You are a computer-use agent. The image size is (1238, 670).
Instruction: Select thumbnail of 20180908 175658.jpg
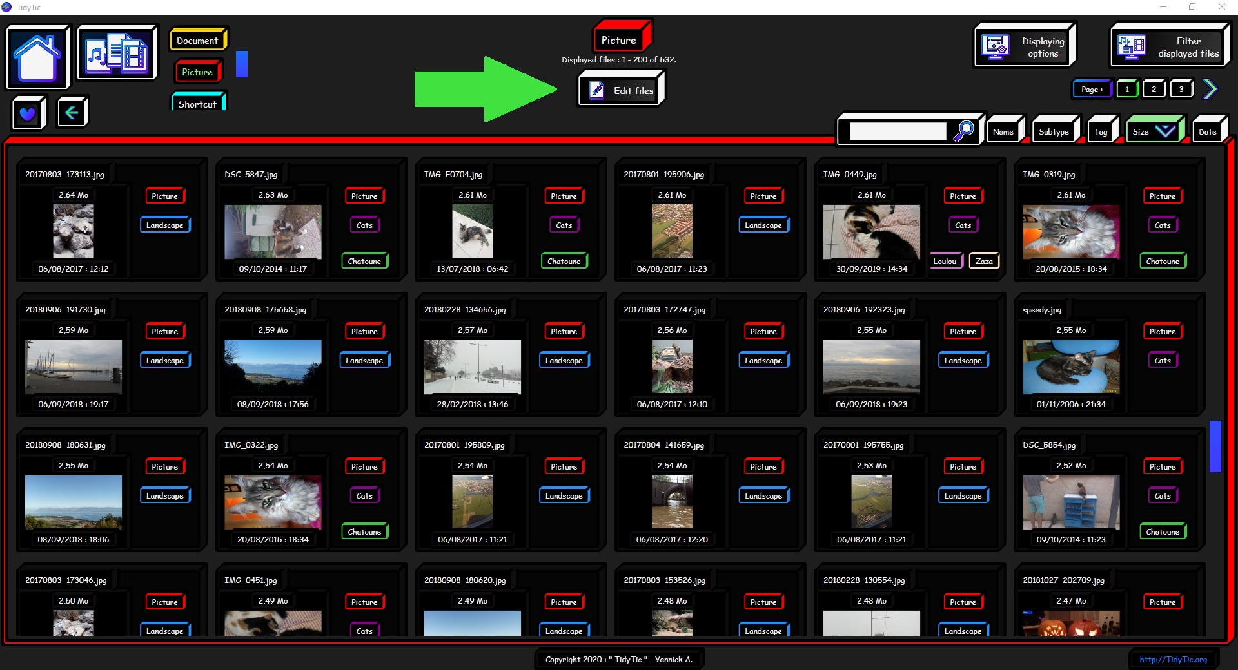pyautogui.click(x=273, y=367)
